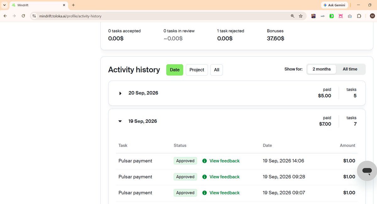View feedback for the 14:06 payment
This screenshot has height=204, width=377.
pos(224,161)
